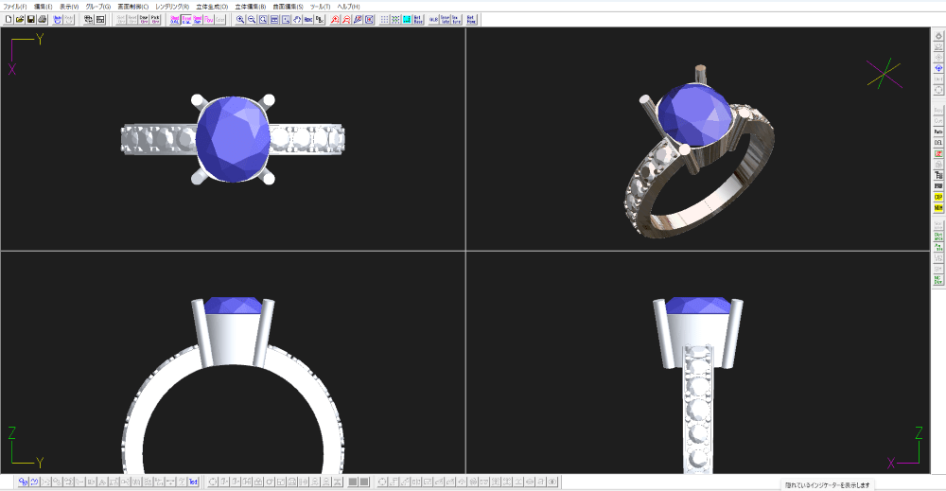Click the open file folder icon

pos(20,19)
